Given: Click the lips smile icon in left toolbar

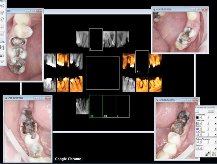Looking at the screenshot, I should [2, 61].
